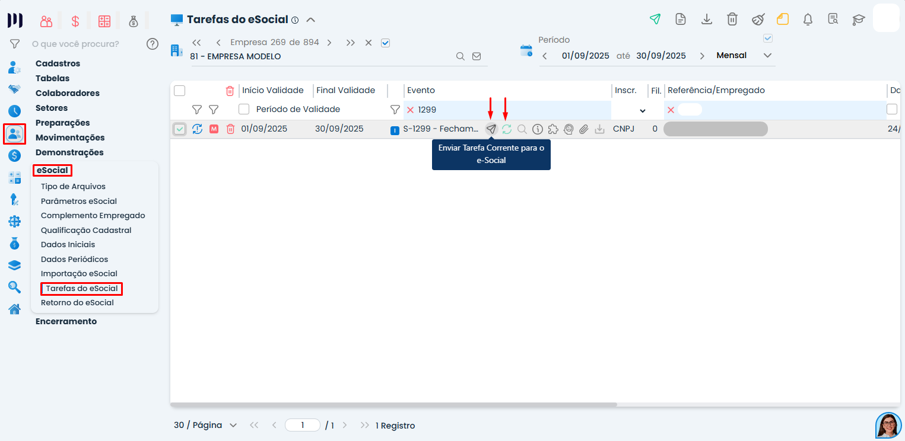Advance to the next period
Image resolution: width=905 pixels, height=441 pixels.
click(x=702, y=56)
